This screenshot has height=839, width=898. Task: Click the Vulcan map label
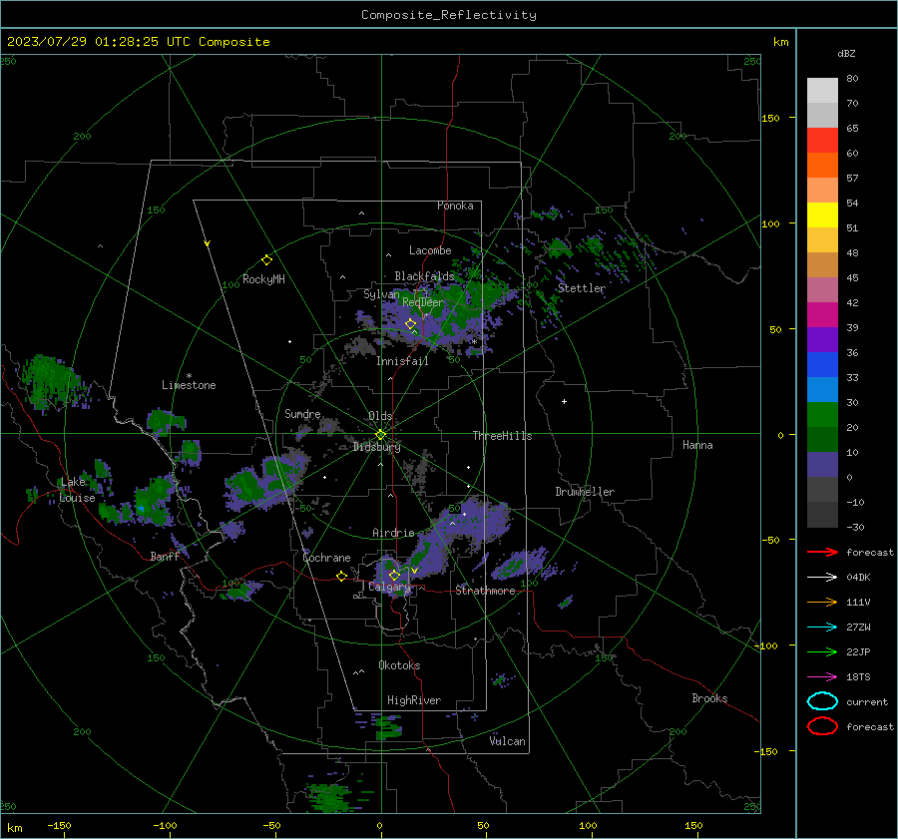click(508, 741)
